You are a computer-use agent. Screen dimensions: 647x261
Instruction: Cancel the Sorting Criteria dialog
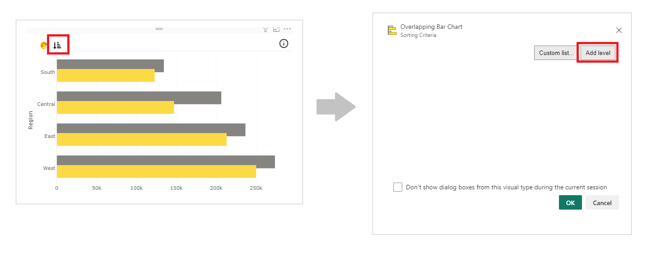tap(602, 202)
